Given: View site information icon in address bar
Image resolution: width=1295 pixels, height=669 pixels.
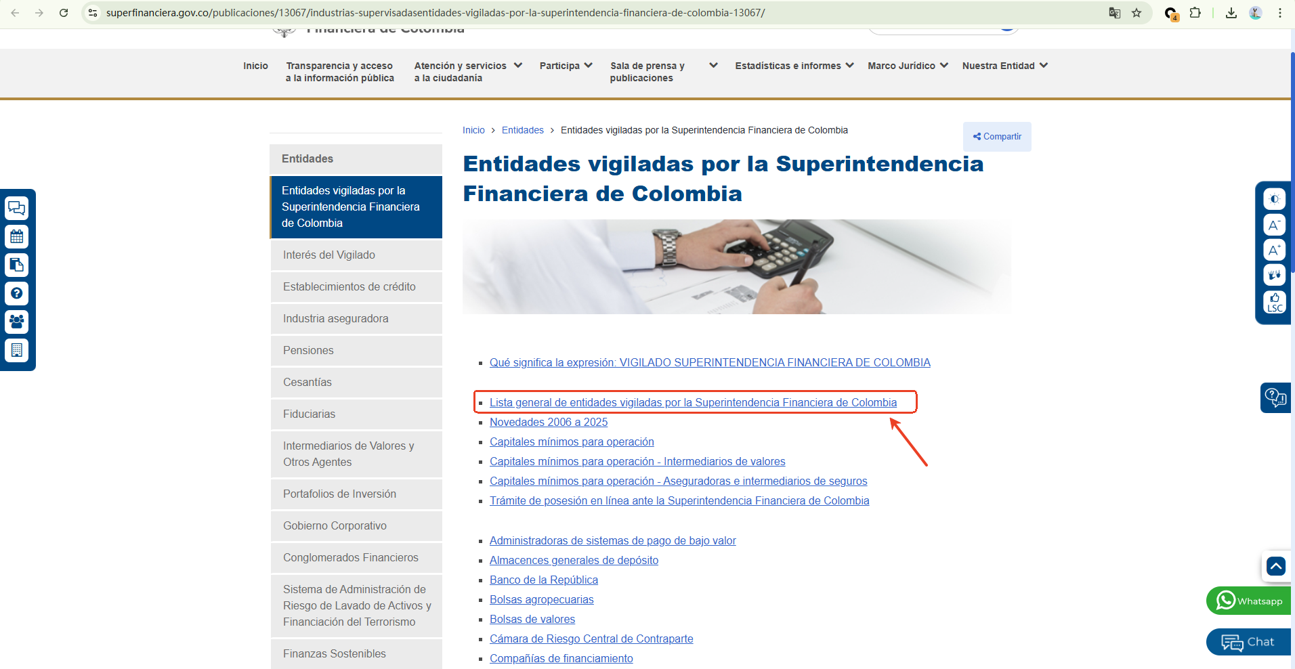Looking at the screenshot, I should 93,13.
